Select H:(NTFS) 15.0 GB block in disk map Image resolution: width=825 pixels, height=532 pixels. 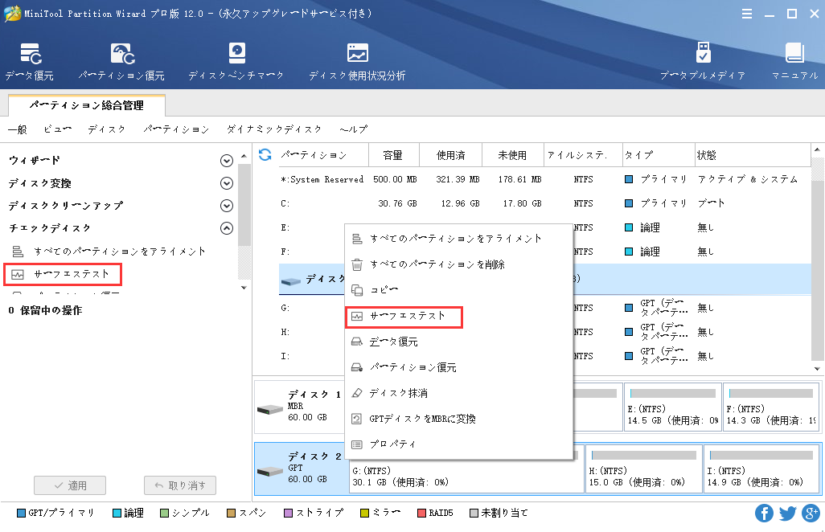643,469
